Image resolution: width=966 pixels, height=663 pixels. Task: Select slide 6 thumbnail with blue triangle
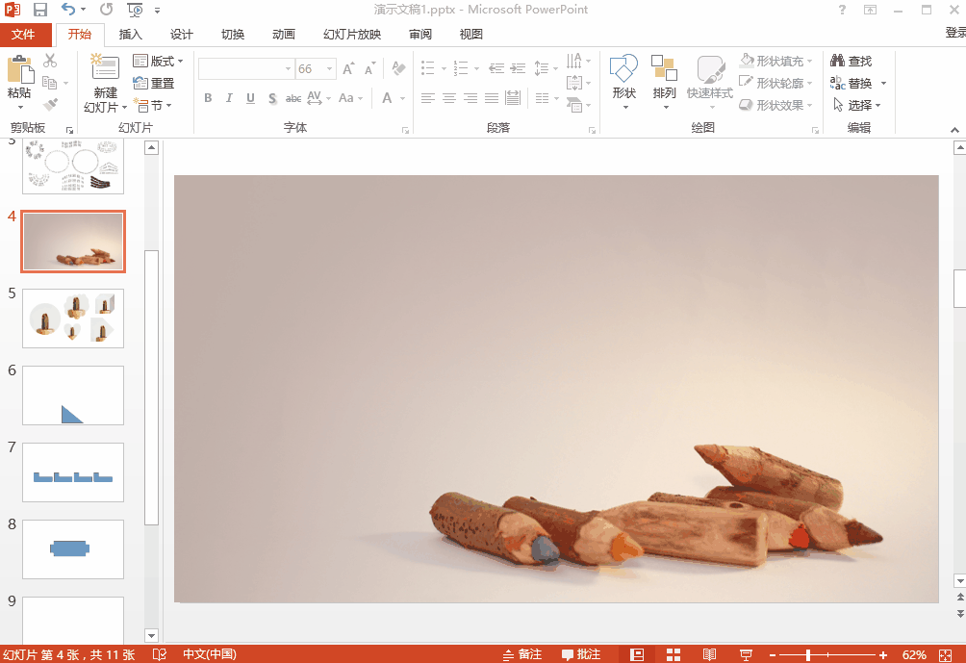click(x=73, y=395)
